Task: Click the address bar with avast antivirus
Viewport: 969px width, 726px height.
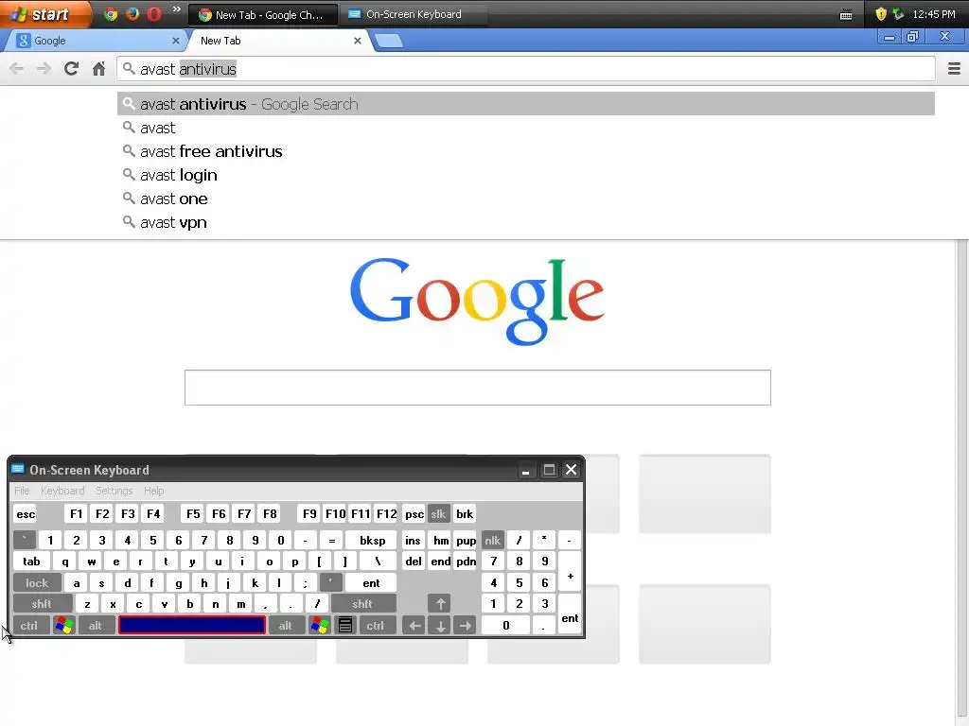Action: (x=525, y=68)
